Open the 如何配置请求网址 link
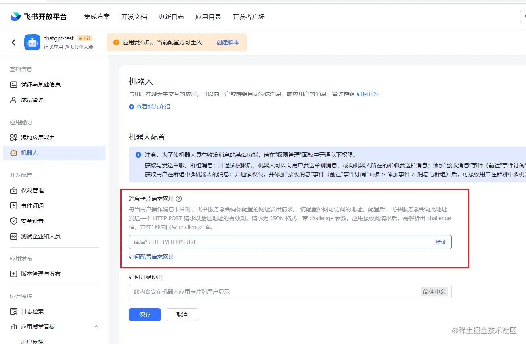 pos(151,257)
